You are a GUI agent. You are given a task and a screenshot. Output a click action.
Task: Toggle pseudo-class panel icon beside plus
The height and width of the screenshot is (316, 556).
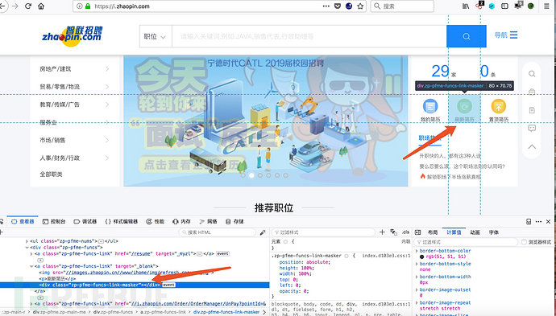point(393,232)
